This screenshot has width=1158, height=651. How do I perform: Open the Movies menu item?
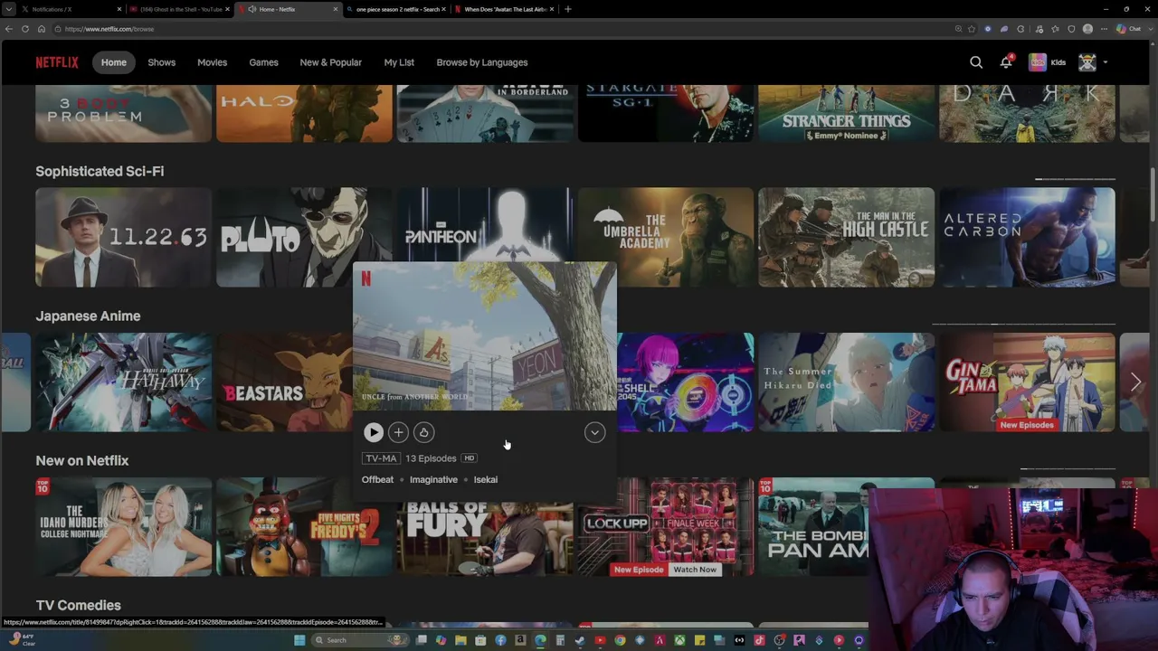[213, 62]
